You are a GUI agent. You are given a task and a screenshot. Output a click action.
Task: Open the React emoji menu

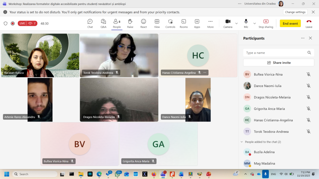click(x=144, y=23)
